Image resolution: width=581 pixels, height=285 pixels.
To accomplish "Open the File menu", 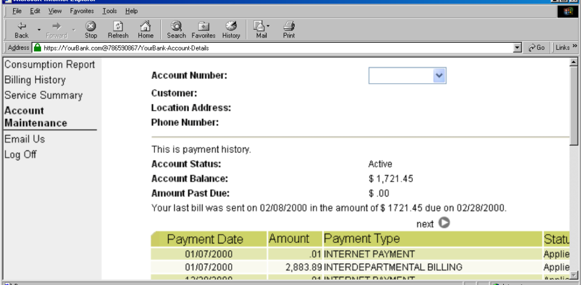I will pos(17,11).
